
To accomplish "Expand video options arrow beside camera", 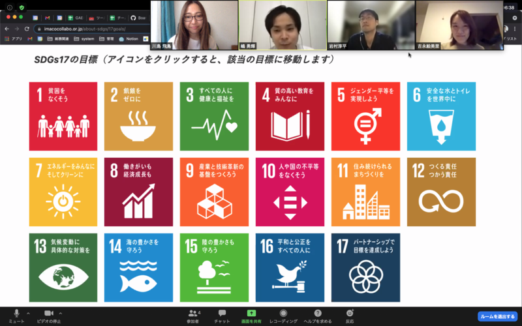I will click(61, 314).
